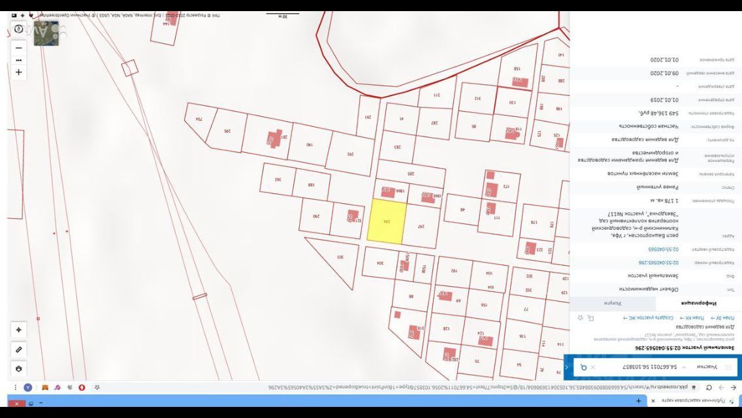Image resolution: width=742 pixels, height=418 pixels.
Task: Select the yellow highlighted parcel 296
Action: coord(386,221)
